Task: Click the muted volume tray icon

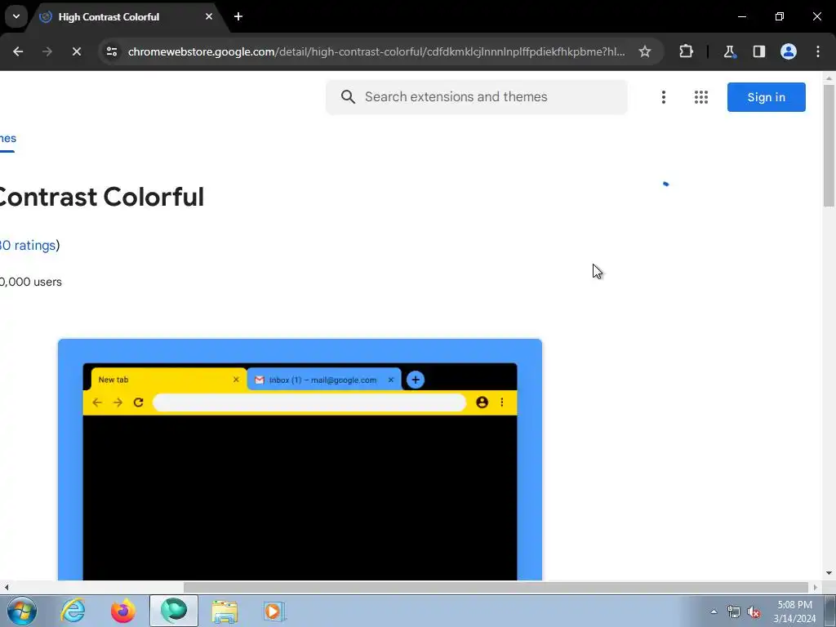Action: pos(754,611)
